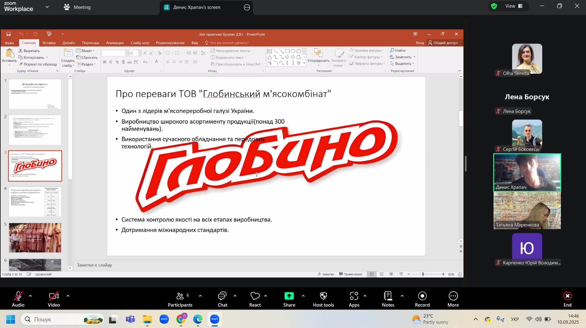Screen dimensions: 586x328
Task: Expand the React options arrow
Action: tap(266, 296)
